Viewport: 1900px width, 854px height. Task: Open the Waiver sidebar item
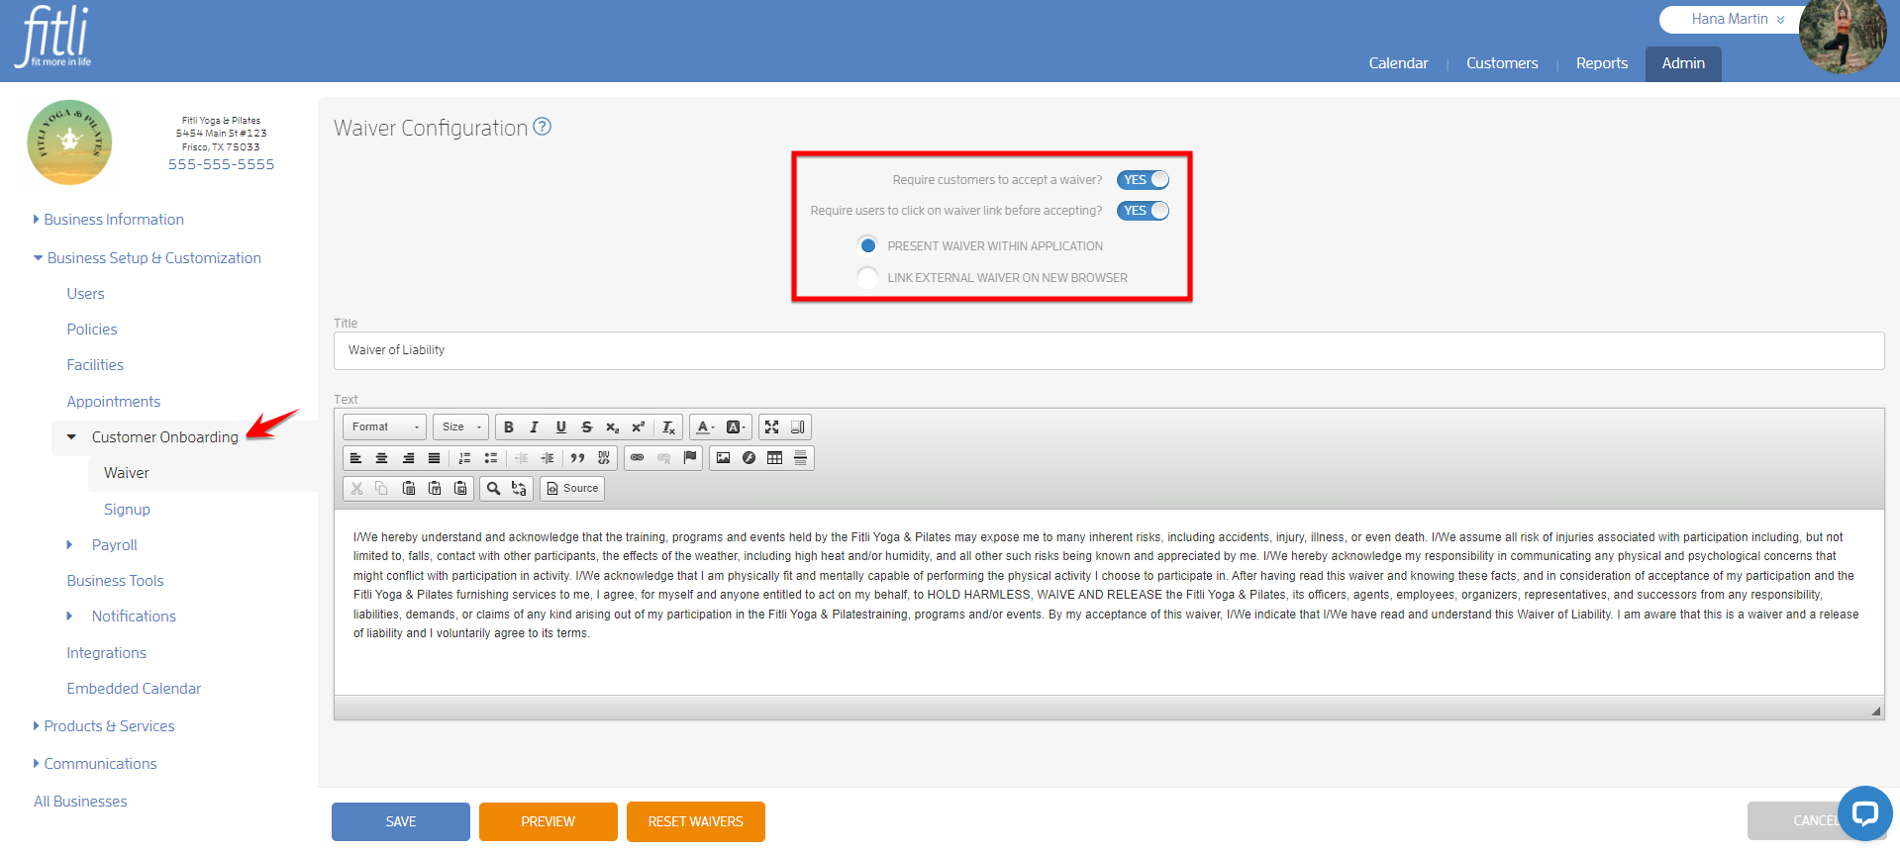click(127, 473)
